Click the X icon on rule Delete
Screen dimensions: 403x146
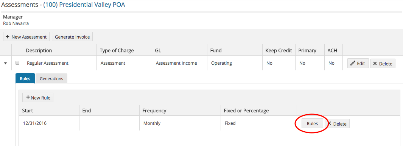coord(330,123)
